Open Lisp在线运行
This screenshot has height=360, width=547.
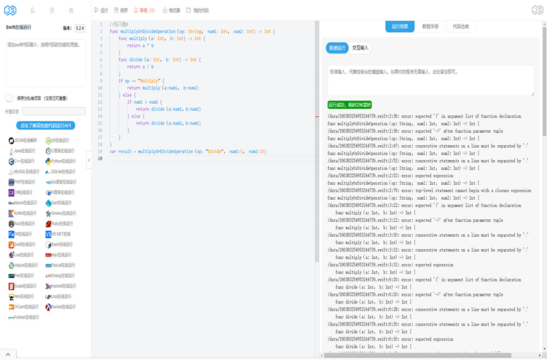click(x=59, y=297)
